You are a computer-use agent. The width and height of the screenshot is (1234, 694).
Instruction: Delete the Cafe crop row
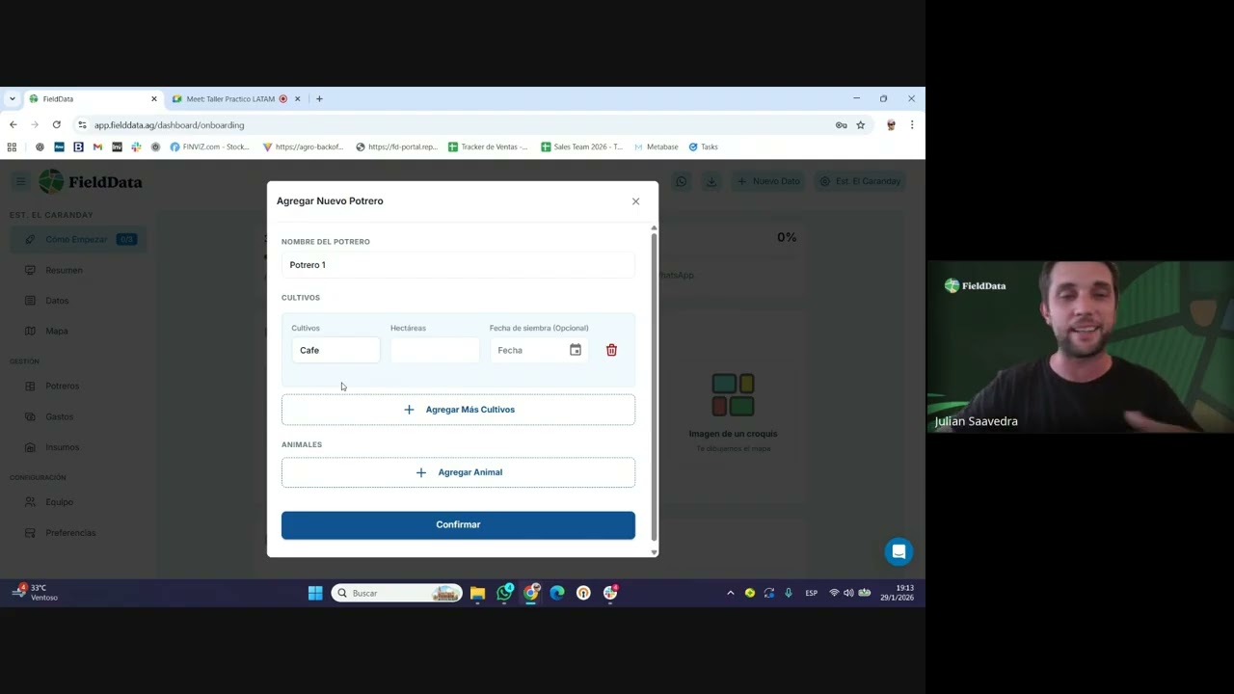pyautogui.click(x=611, y=350)
